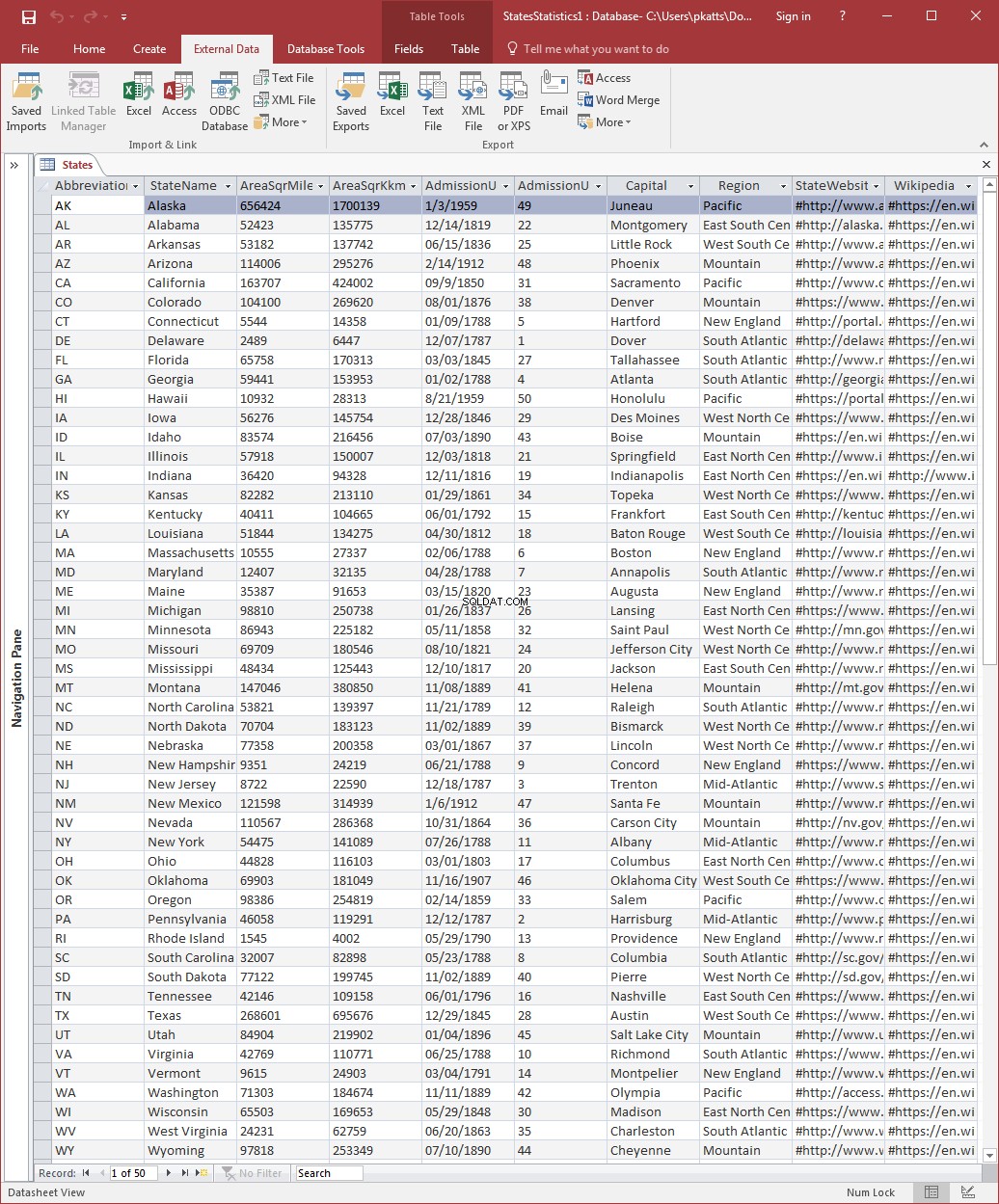Open StateName column filter dropdown
Screen dimensions: 999x1204
click(x=229, y=186)
